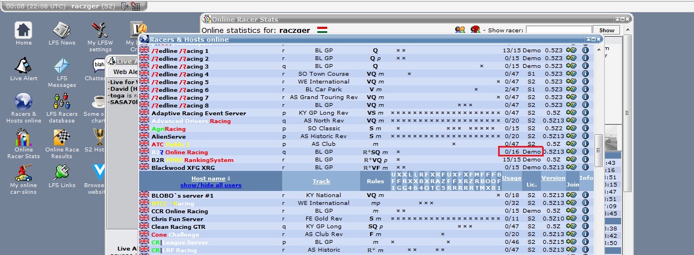Click the Racers & Hosts list scrollbar thumb

click(x=599, y=150)
